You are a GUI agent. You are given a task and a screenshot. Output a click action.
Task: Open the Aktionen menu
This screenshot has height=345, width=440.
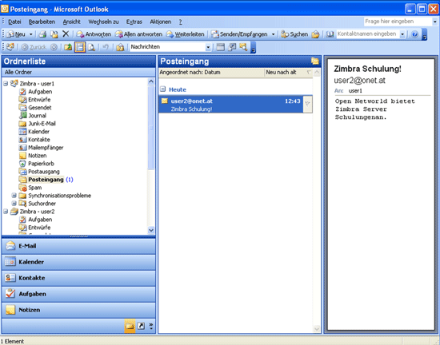coord(161,22)
